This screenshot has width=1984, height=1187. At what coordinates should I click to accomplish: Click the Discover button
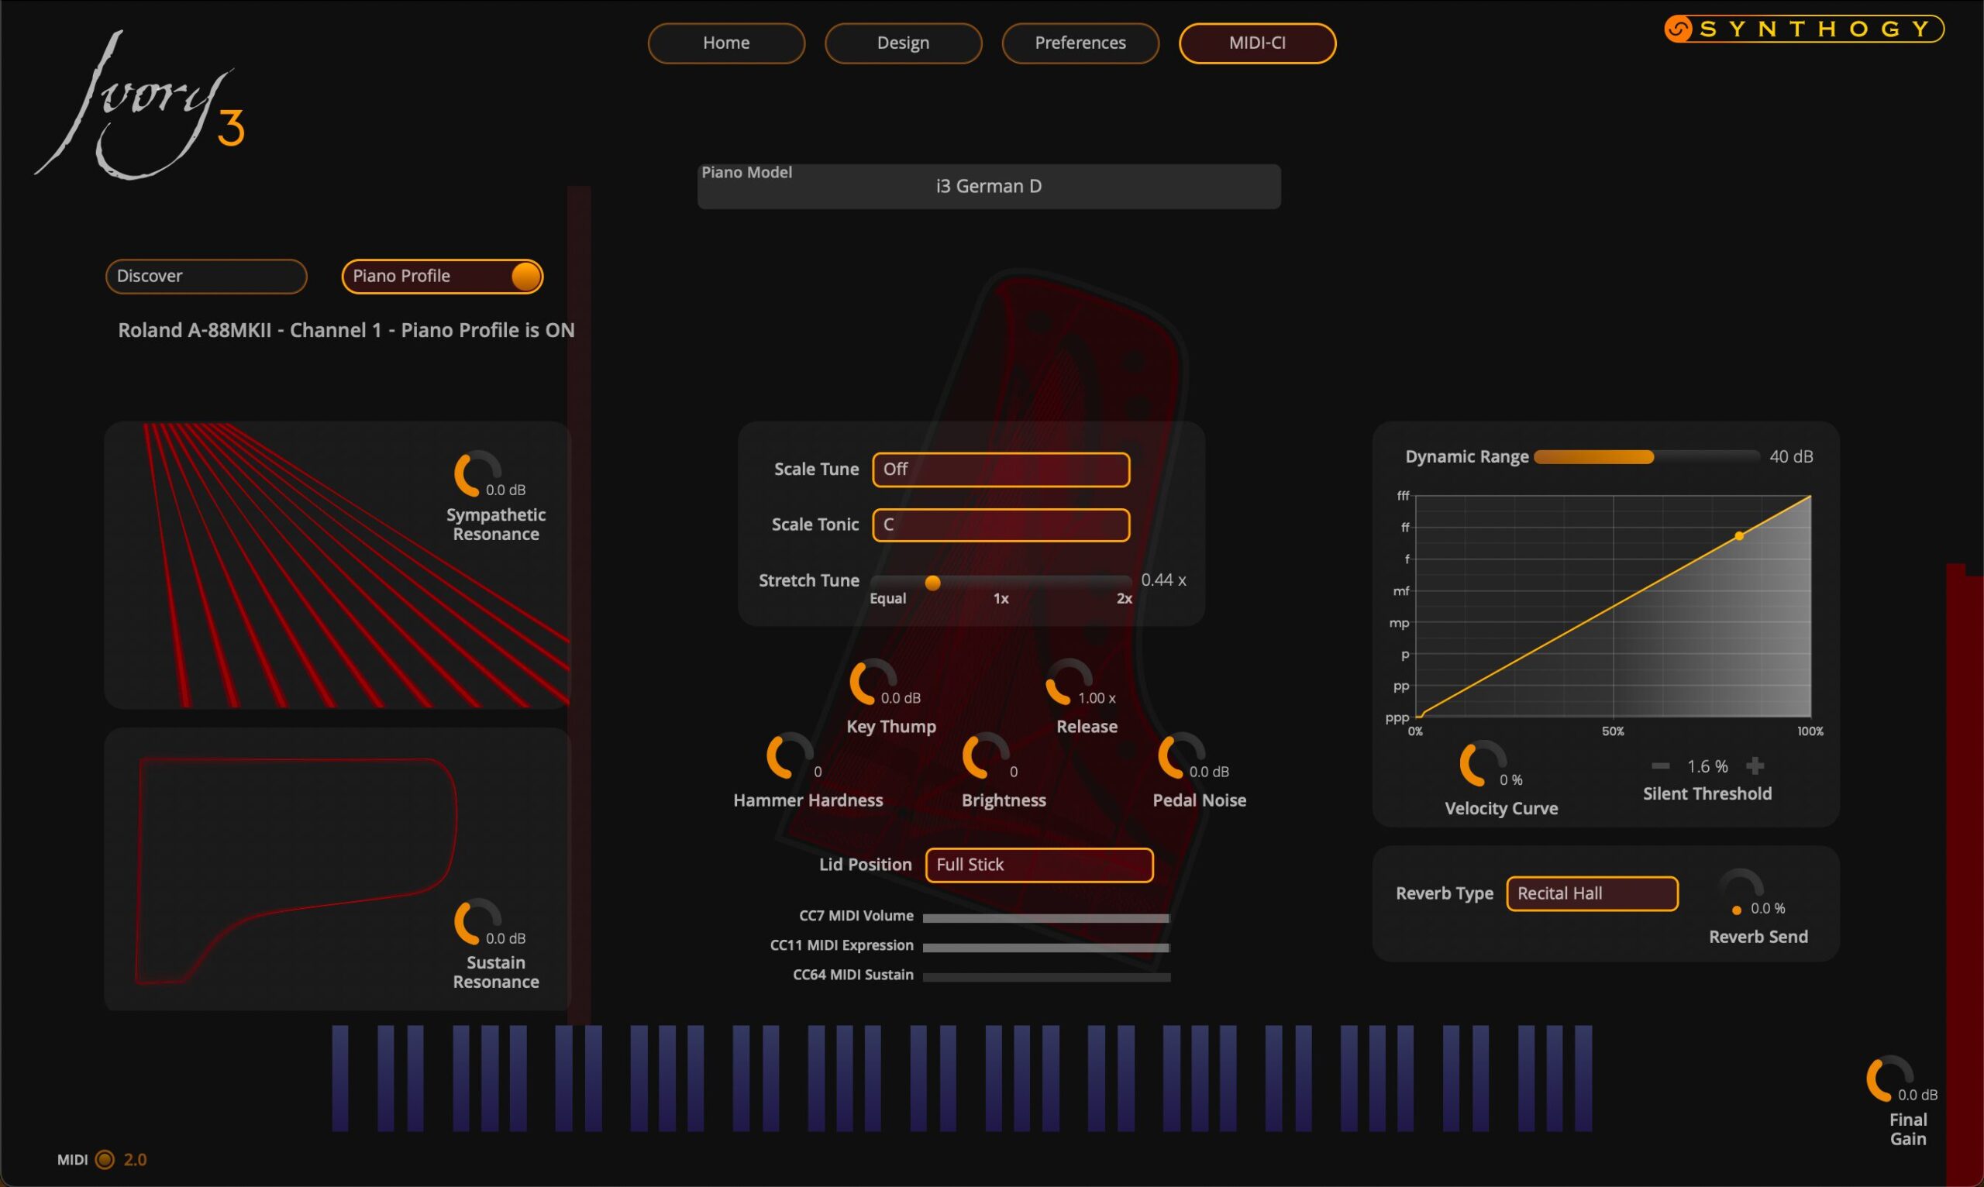pos(206,276)
